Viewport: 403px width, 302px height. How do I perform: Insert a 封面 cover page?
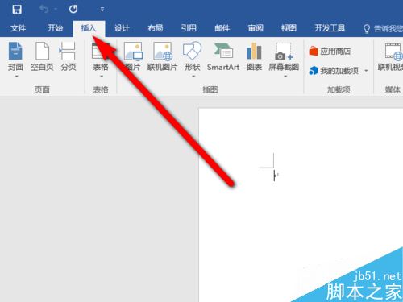[x=15, y=56]
